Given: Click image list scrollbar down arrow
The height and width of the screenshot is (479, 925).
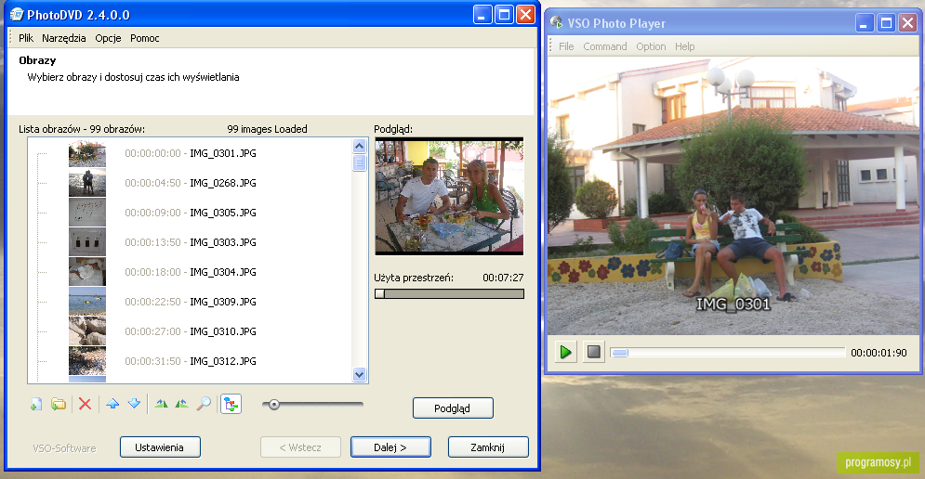Looking at the screenshot, I should [x=359, y=374].
